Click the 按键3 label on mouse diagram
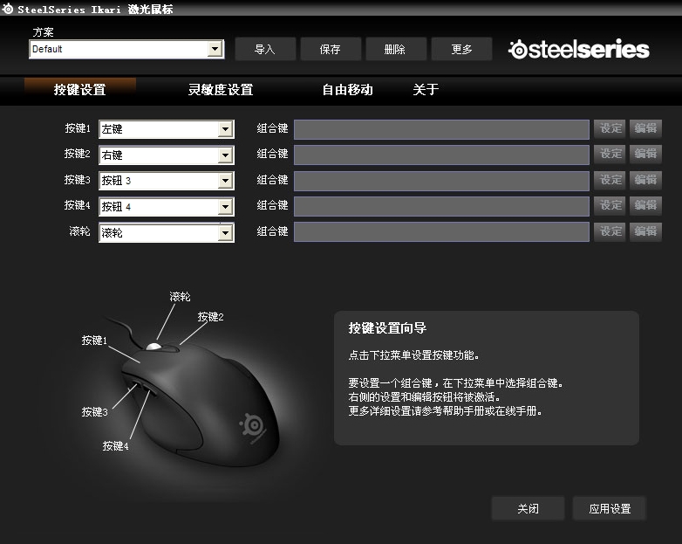 coord(94,411)
